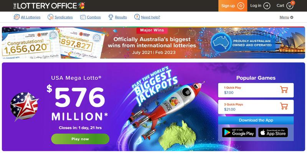Get the app on Google Play
The image size is (307, 153).
[239, 132]
